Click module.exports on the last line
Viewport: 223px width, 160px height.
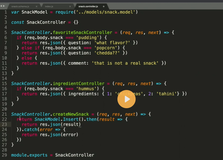tap(29, 155)
